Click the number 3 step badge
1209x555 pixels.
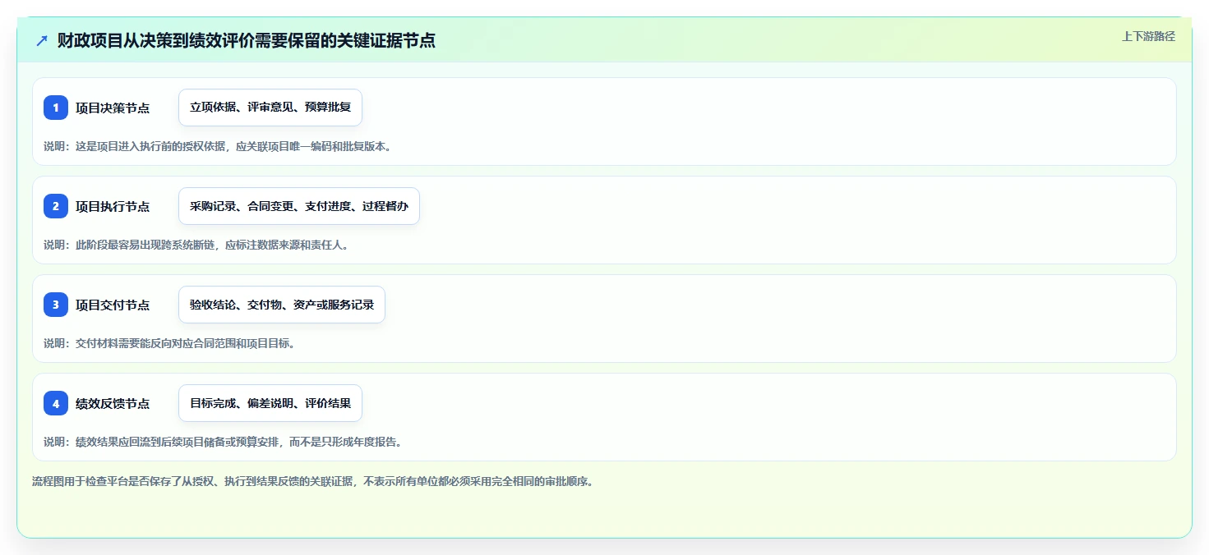click(56, 305)
